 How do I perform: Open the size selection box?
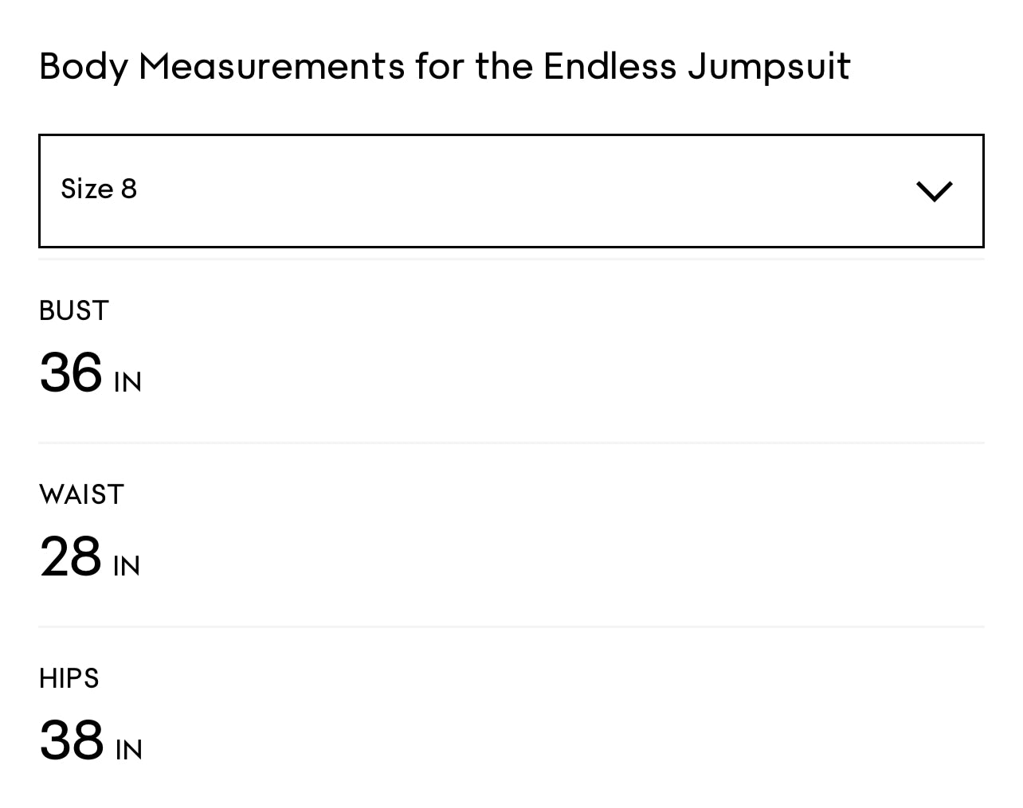click(510, 191)
